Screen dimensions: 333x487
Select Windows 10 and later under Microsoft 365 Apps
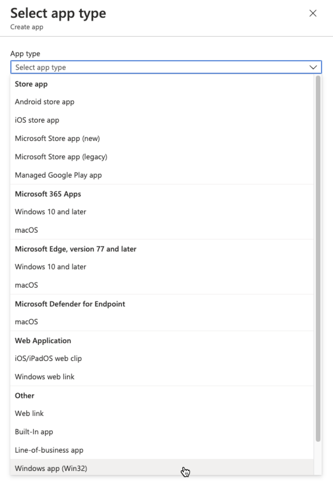click(162, 212)
